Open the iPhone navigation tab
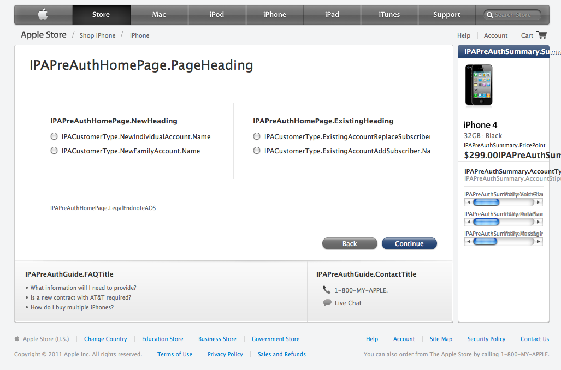Image resolution: width=561 pixels, height=370 pixels. pos(275,15)
